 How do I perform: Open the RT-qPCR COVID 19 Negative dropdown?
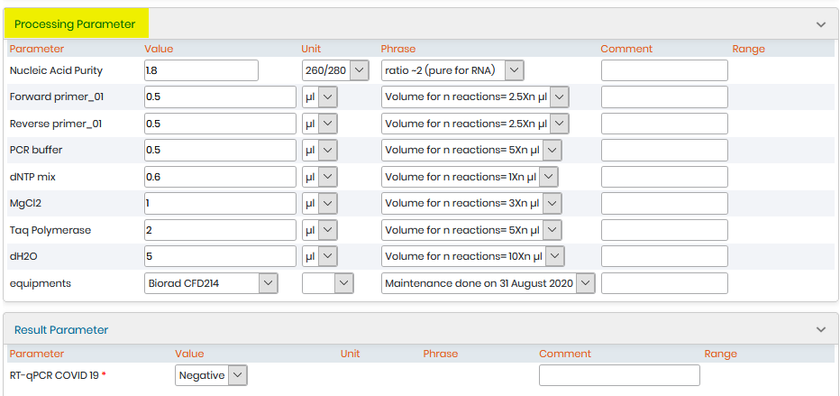pos(211,375)
